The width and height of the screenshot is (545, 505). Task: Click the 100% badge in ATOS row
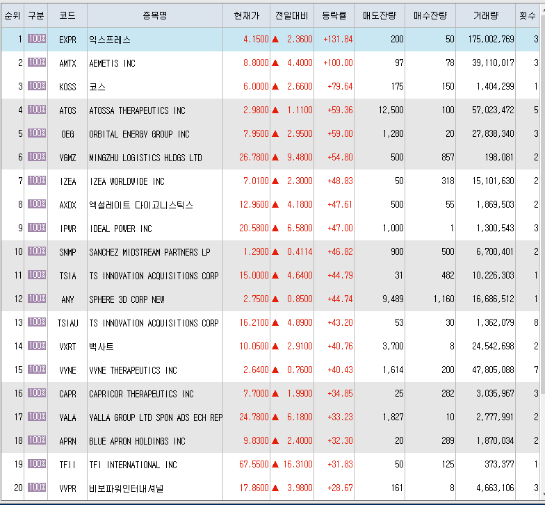(x=37, y=110)
